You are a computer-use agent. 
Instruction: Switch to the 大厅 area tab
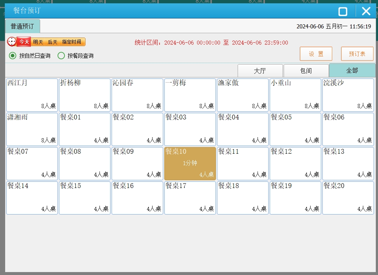(260, 71)
